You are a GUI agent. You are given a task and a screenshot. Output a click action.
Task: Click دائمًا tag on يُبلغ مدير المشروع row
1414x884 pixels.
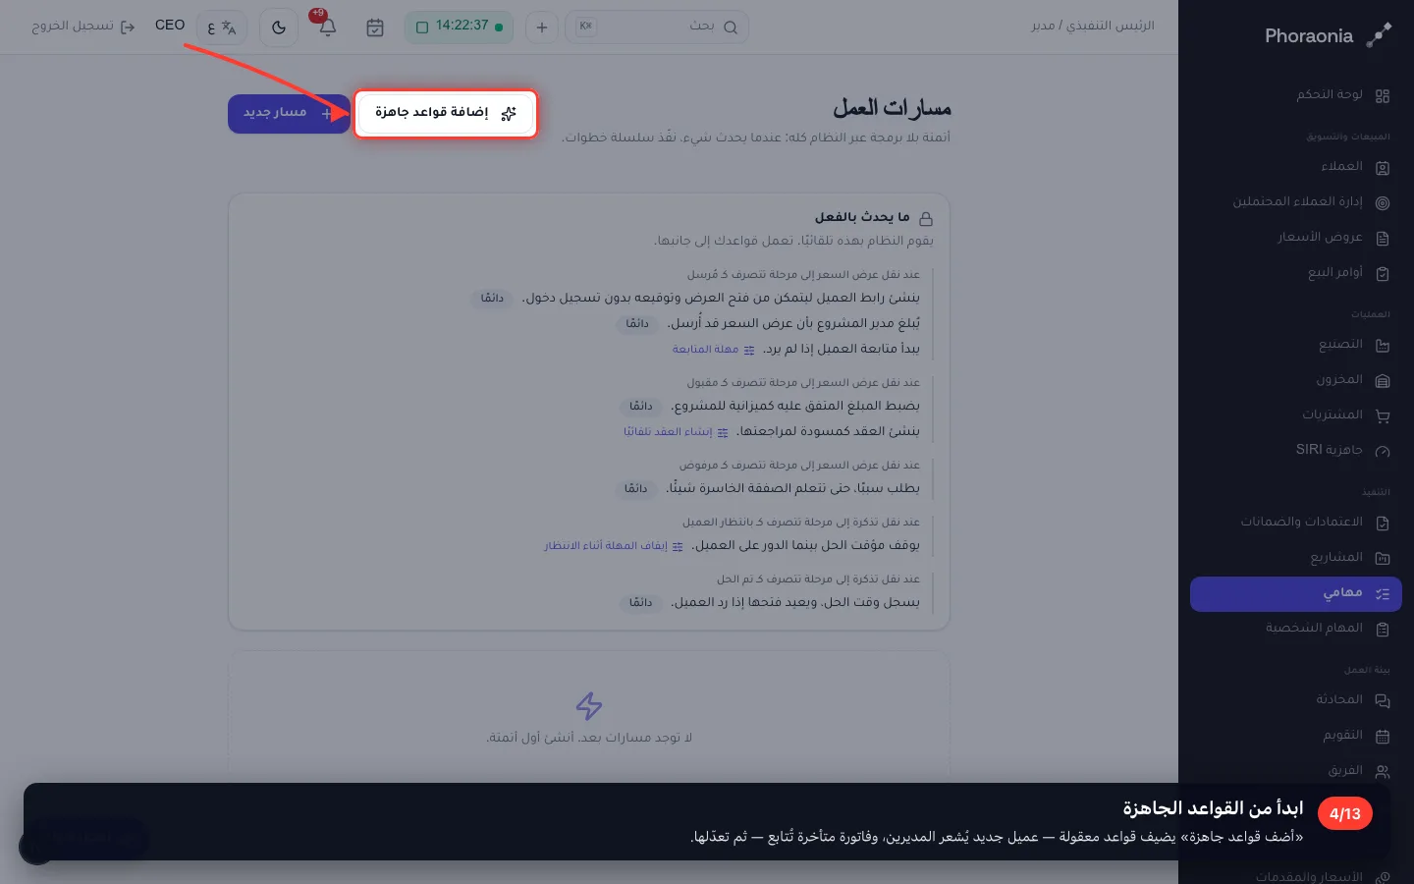point(637,323)
